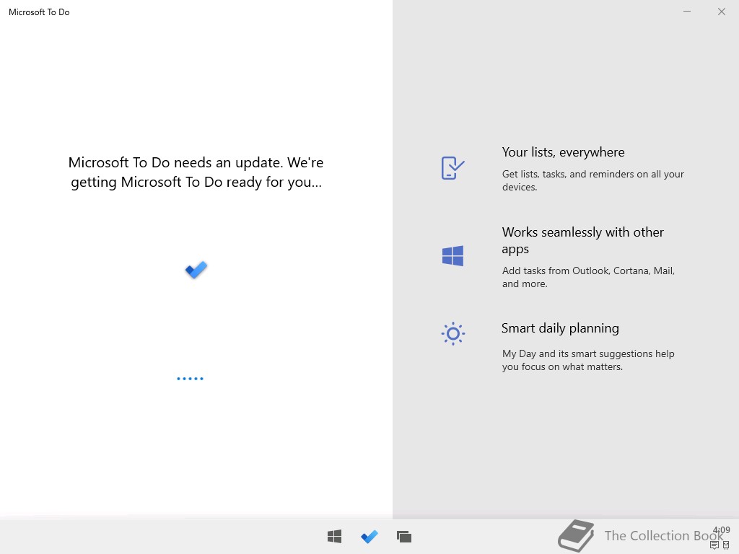Click the phone checkmark icon beside Your lists

click(452, 168)
